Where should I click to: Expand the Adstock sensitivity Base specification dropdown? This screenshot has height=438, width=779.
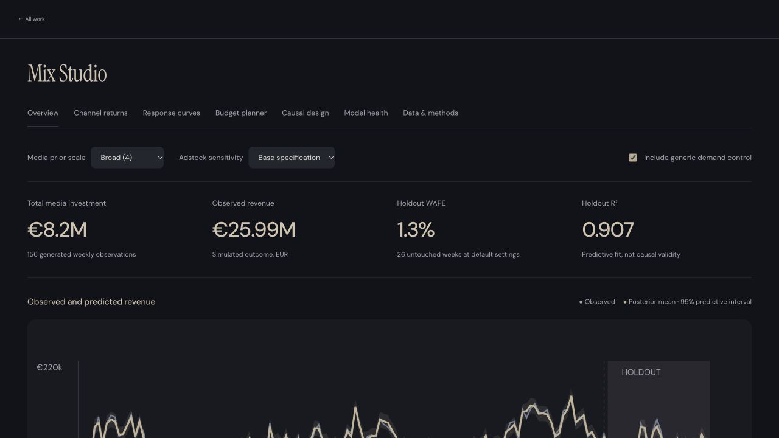pyautogui.click(x=292, y=158)
